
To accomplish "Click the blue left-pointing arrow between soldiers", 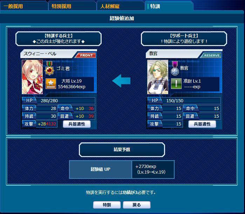I will [121, 81].
